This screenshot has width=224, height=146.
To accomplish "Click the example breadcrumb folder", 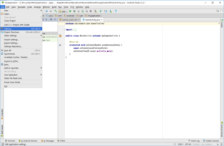I will 69,16.
